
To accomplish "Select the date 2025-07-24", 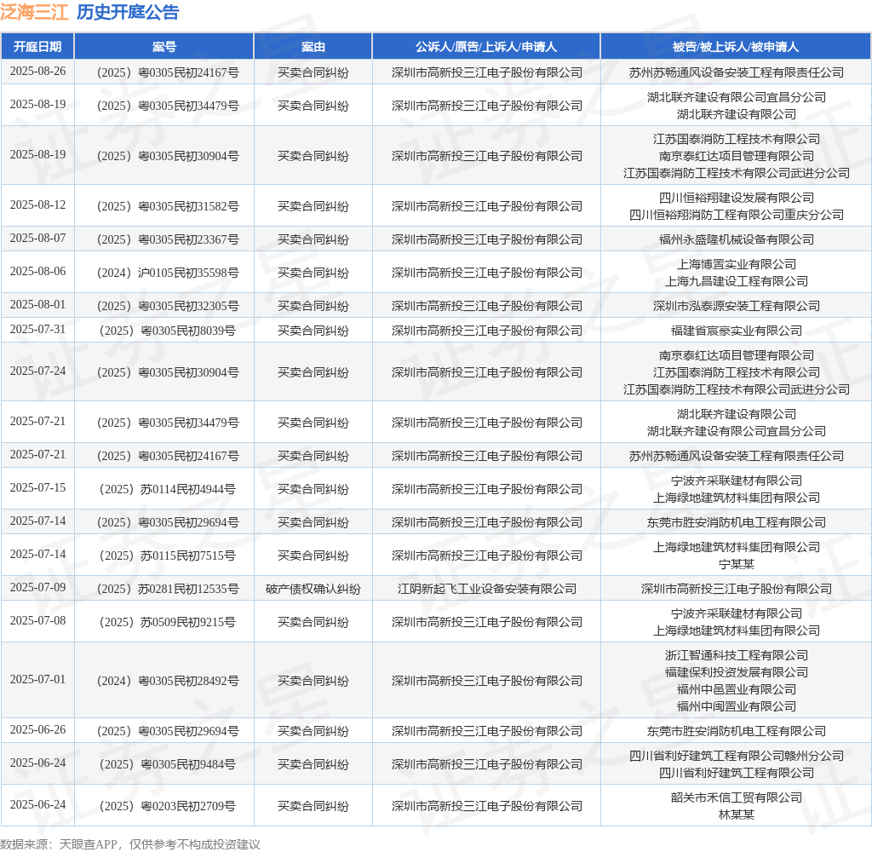I will coord(37,371).
